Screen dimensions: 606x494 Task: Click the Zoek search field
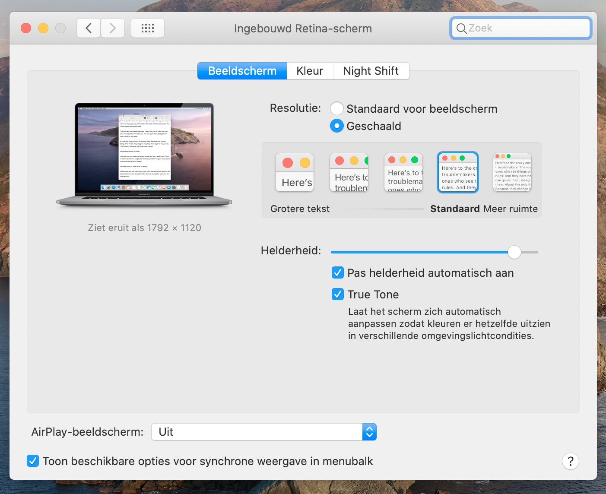point(520,28)
